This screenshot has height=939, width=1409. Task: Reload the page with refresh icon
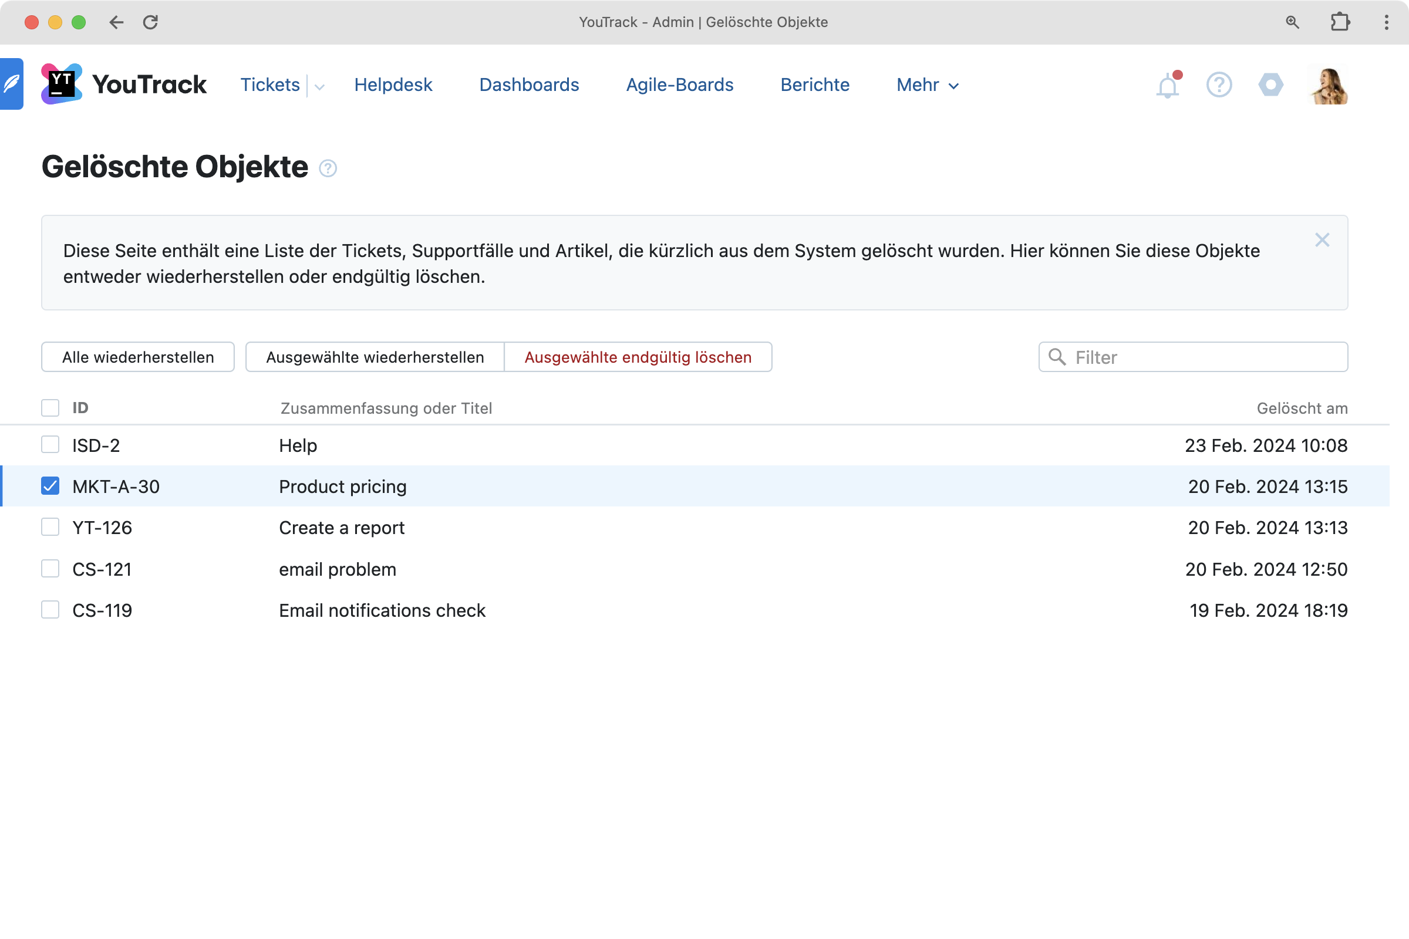coord(150,22)
